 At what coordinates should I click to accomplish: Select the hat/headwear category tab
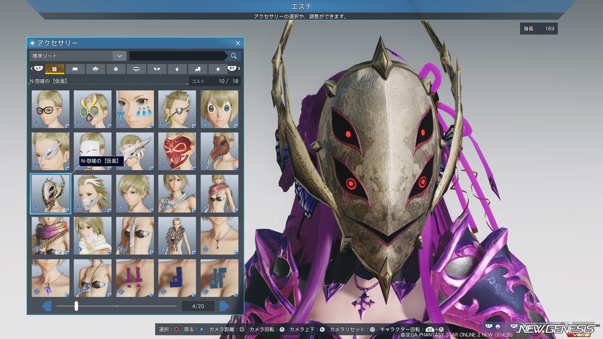coord(75,69)
